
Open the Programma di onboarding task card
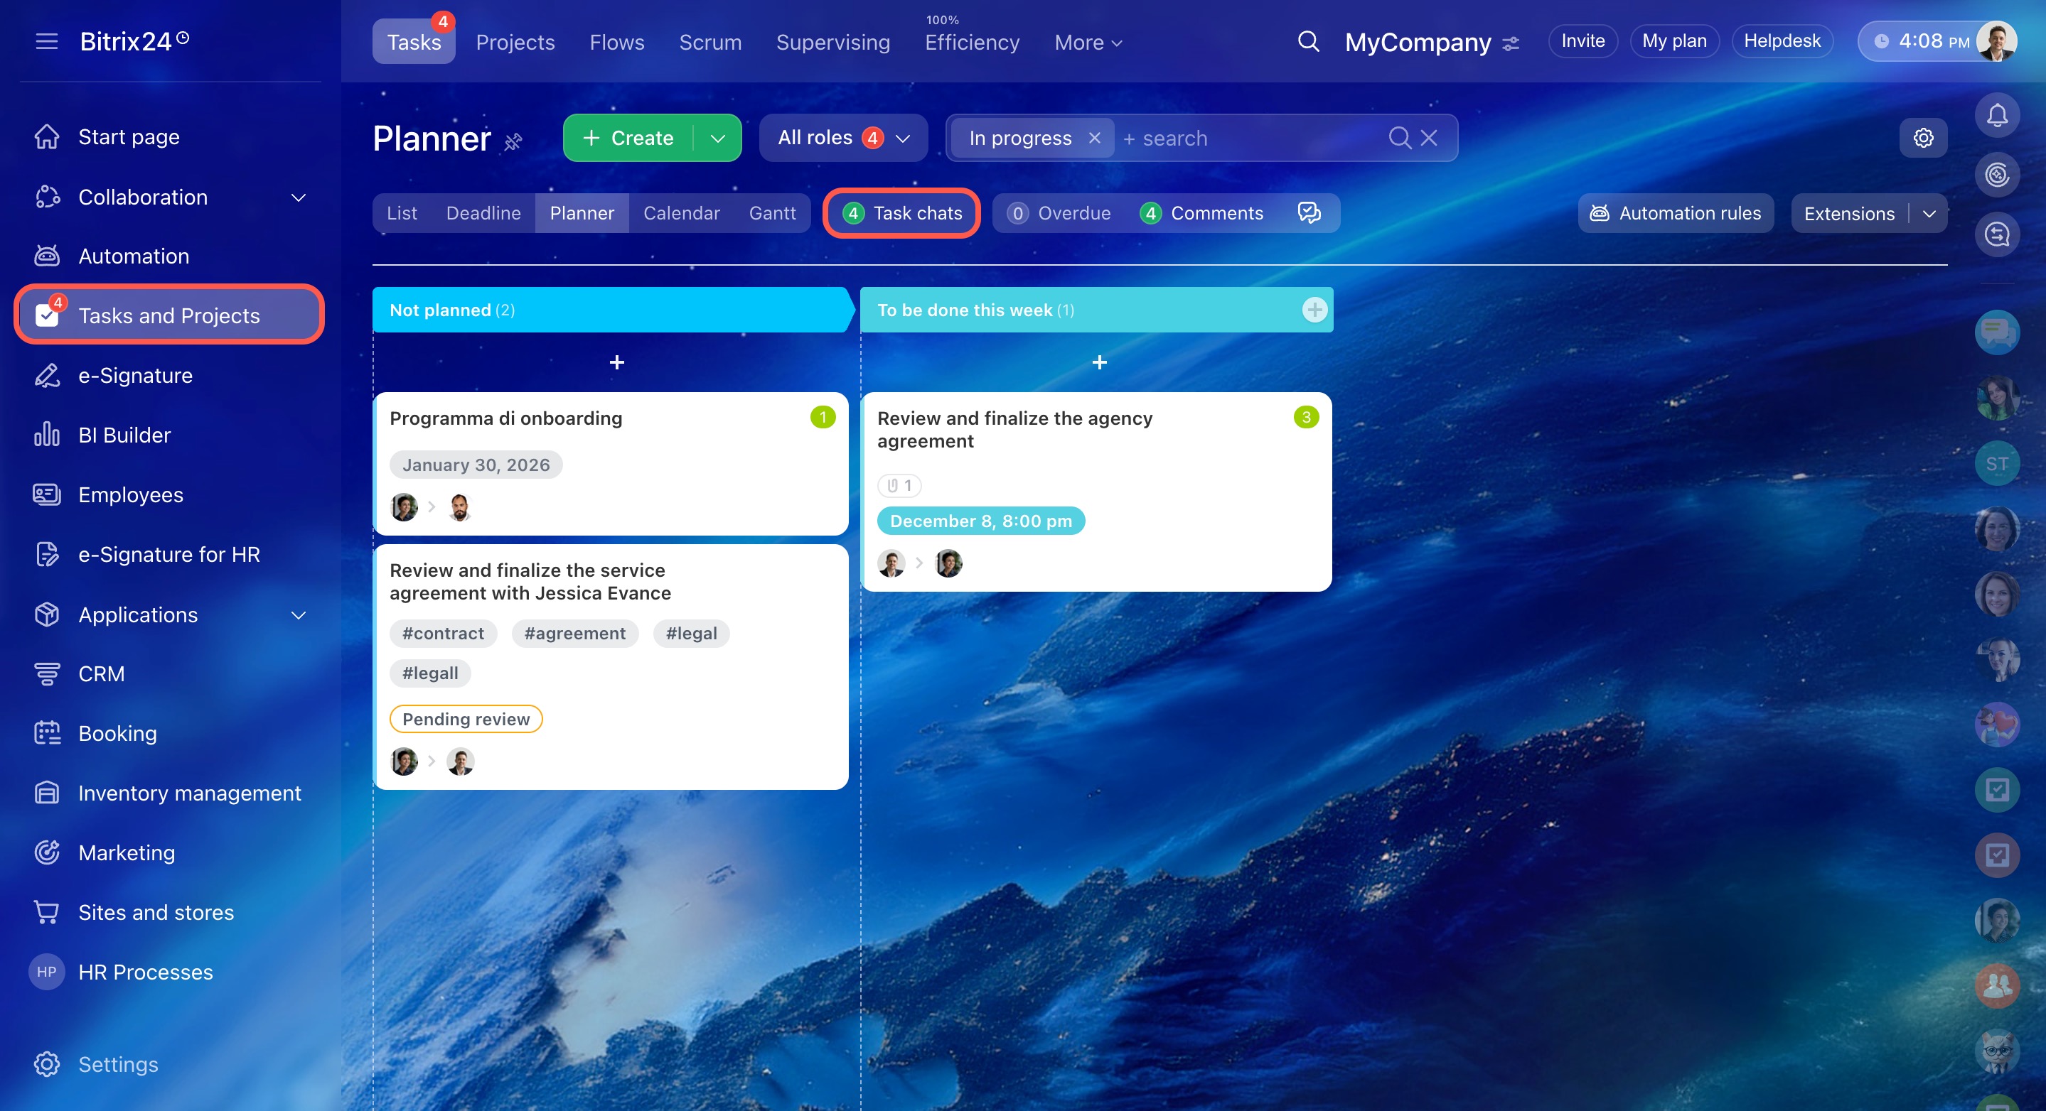505,418
